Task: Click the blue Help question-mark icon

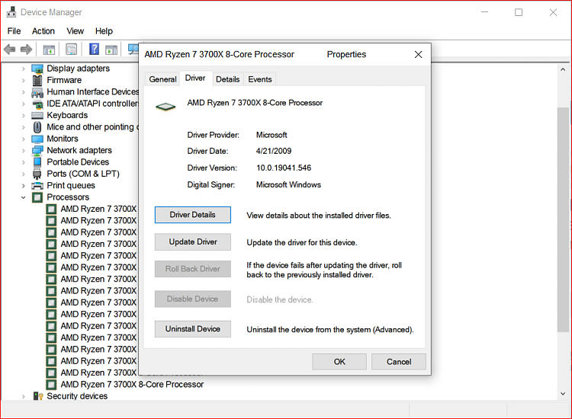Action: coord(94,49)
